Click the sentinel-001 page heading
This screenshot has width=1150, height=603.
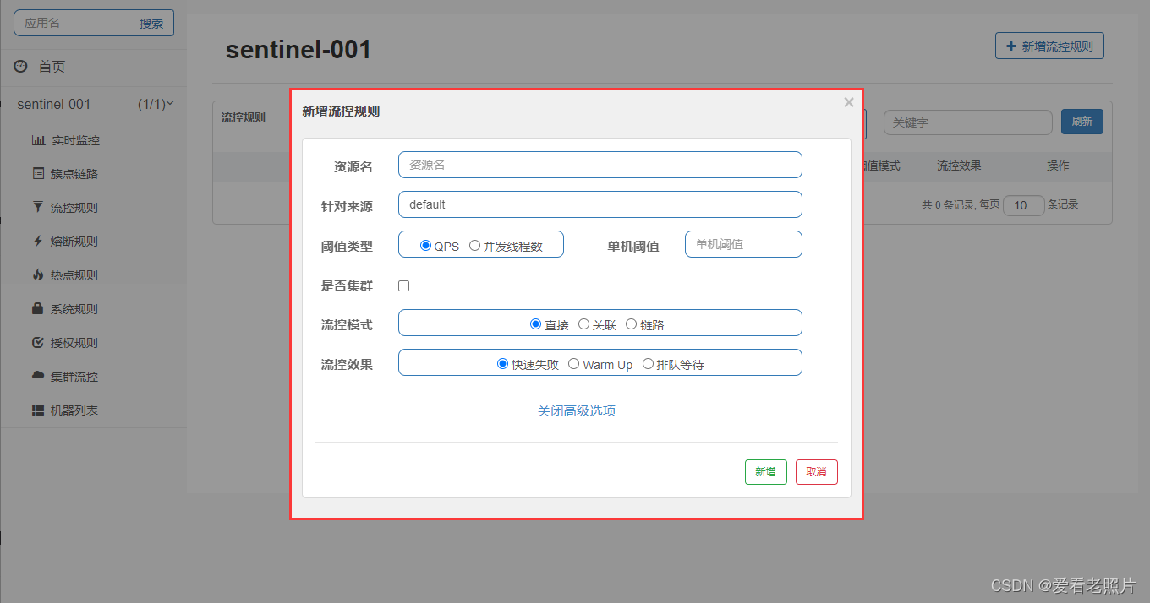[x=298, y=50]
